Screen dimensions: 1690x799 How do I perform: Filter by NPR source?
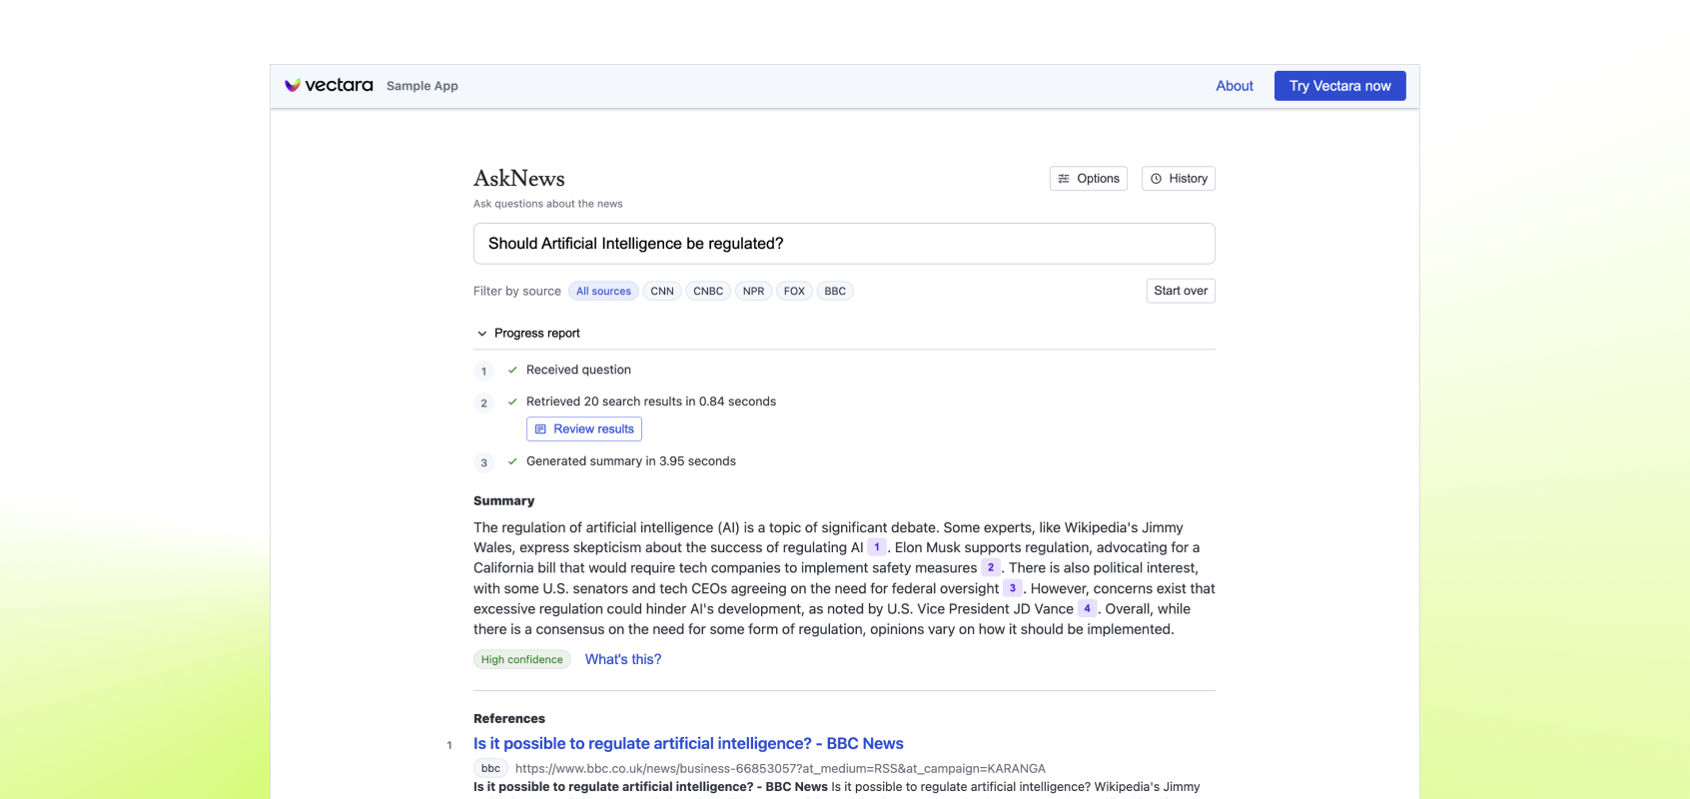(x=753, y=292)
